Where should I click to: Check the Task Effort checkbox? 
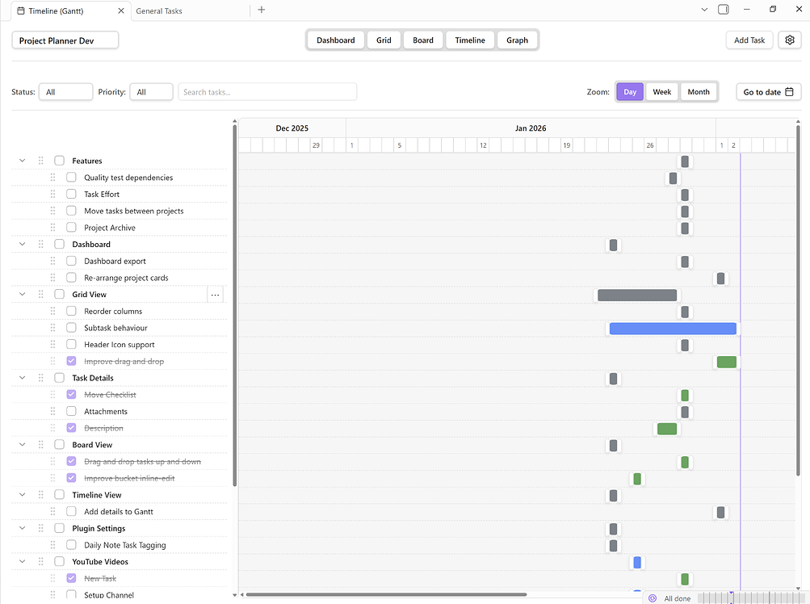point(71,195)
